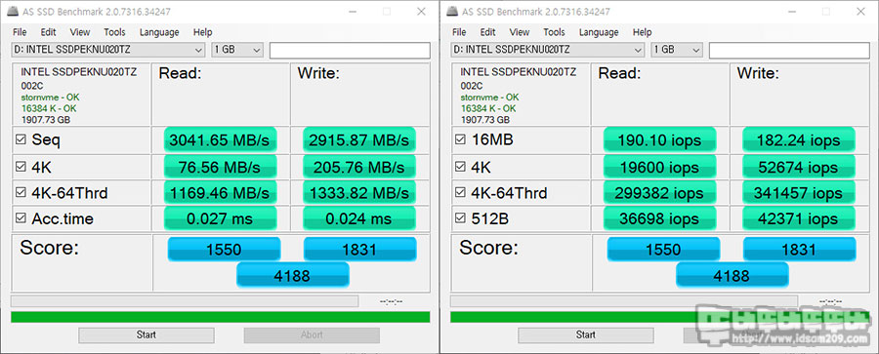This screenshot has height=354, width=879.
Task: Toggle 4K checkbox in right window
Action: (x=460, y=167)
